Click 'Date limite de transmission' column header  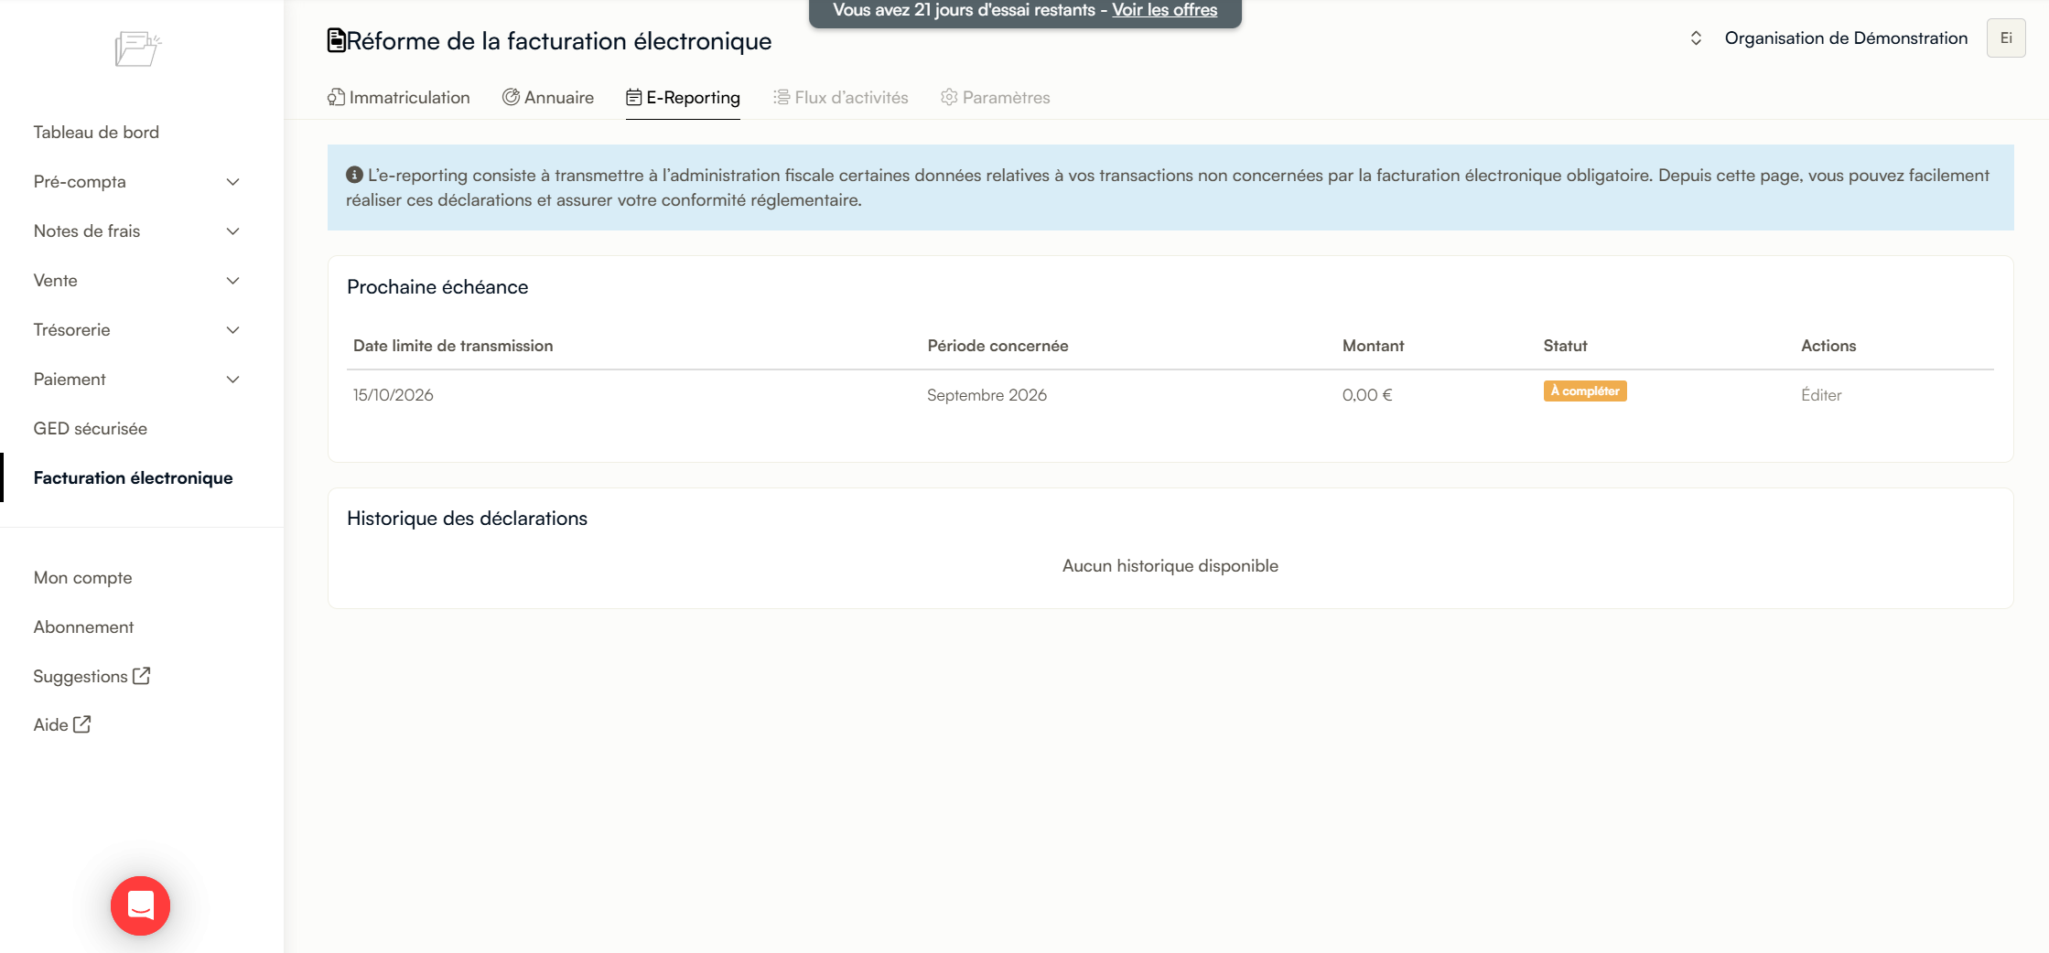coord(453,346)
